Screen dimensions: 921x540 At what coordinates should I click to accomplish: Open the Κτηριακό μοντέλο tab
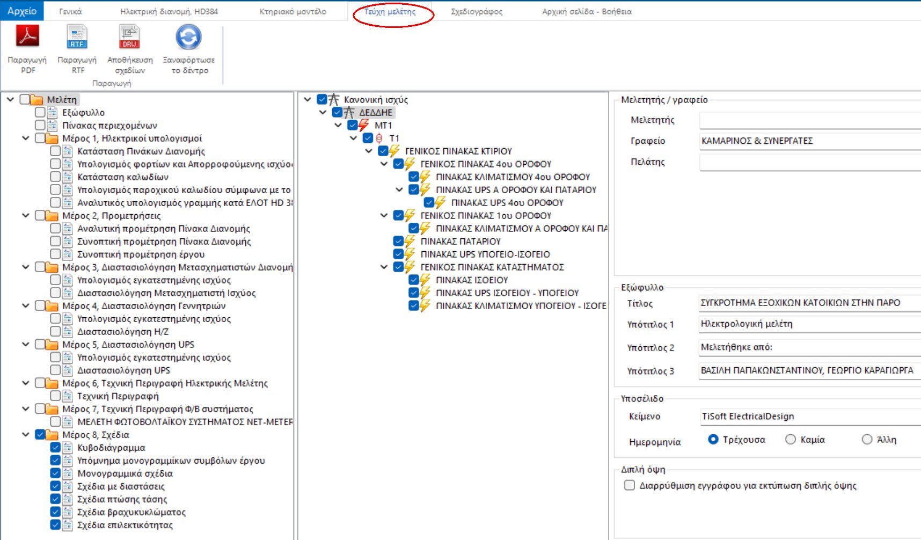pyautogui.click(x=293, y=11)
